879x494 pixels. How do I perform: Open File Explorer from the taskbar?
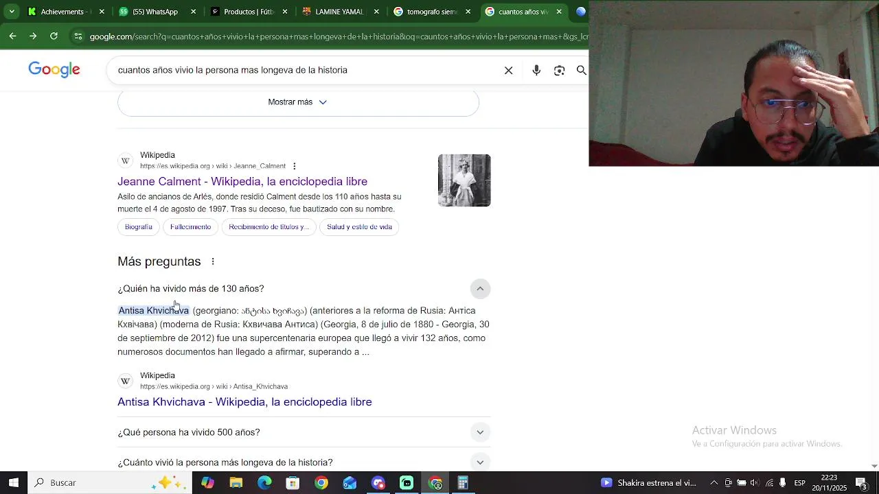tap(236, 483)
